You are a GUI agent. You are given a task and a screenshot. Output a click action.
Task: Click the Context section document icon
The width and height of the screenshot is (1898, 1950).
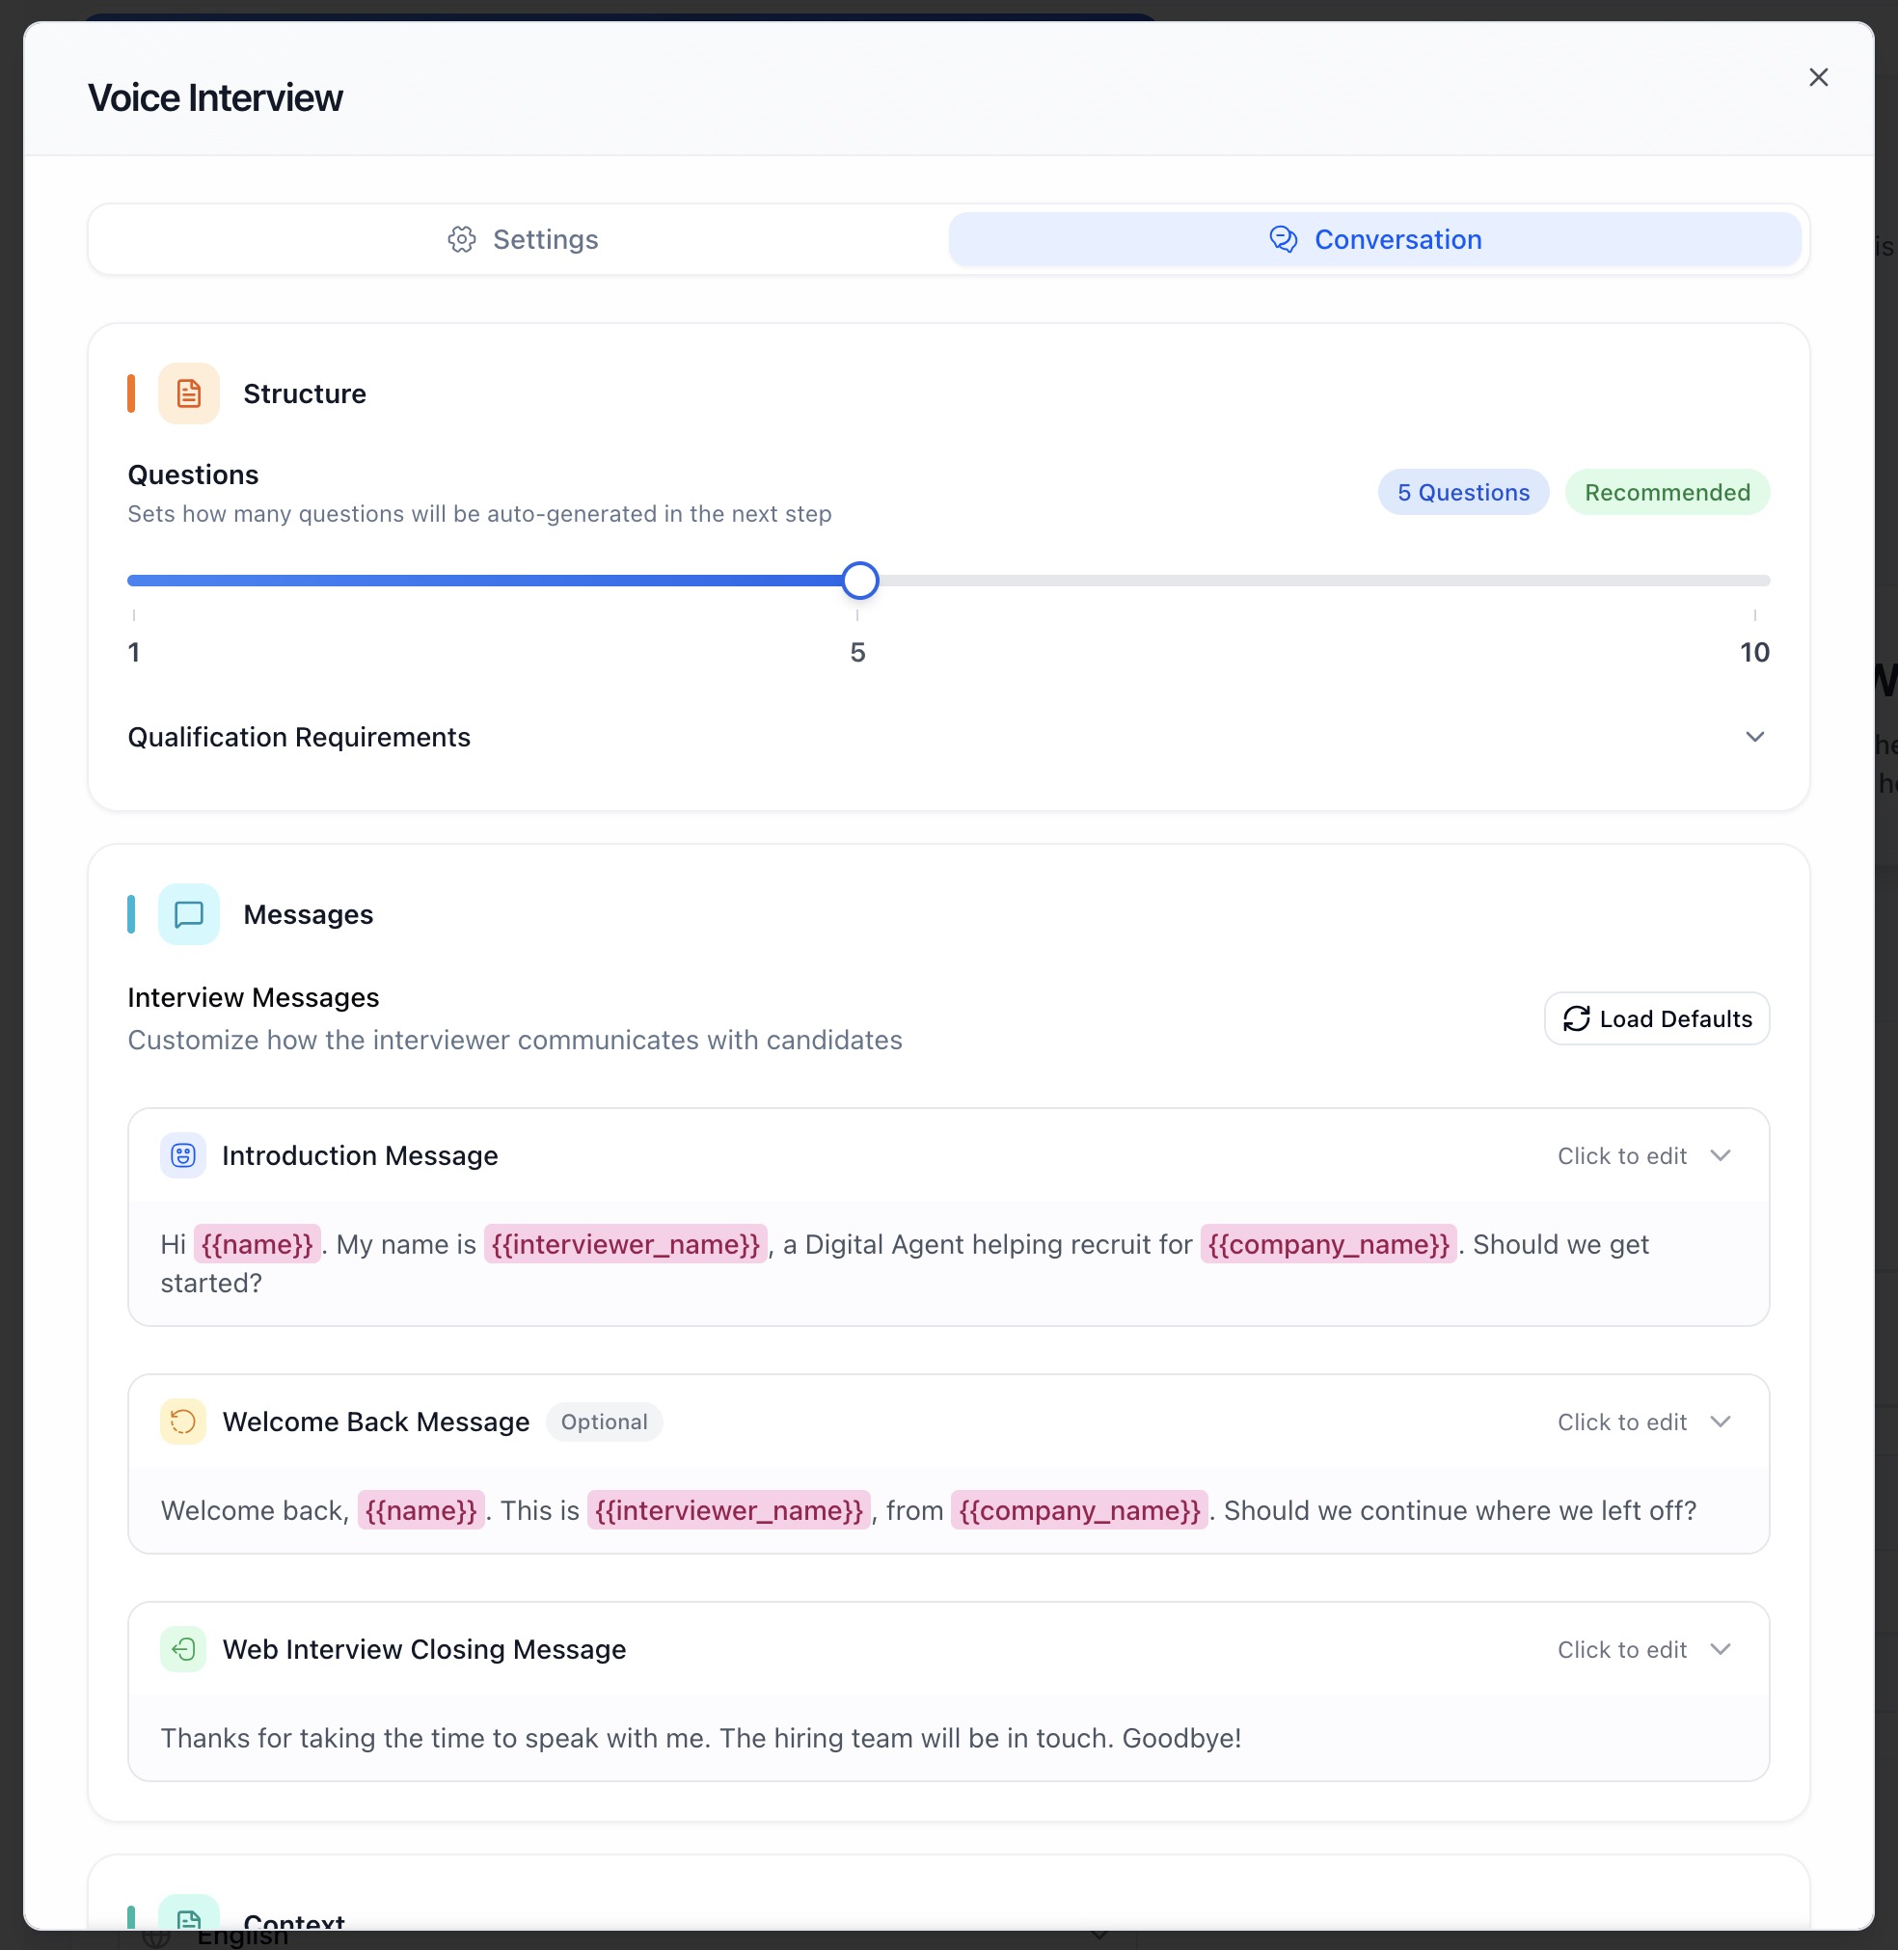click(x=188, y=1918)
